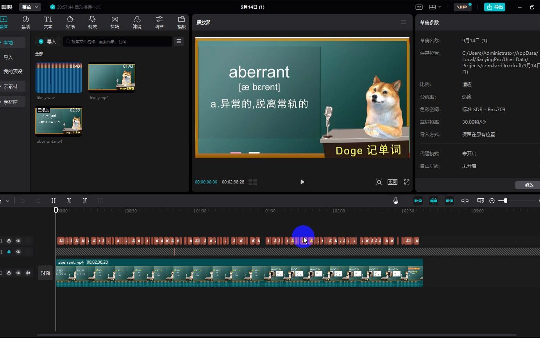Screen dimensions: 540x338
Task: Select the aberrant.mp4 clip on timeline
Action: click(240, 273)
